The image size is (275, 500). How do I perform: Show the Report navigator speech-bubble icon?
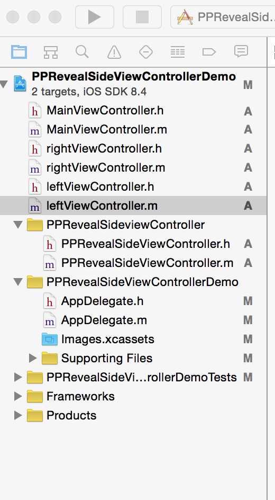click(241, 51)
